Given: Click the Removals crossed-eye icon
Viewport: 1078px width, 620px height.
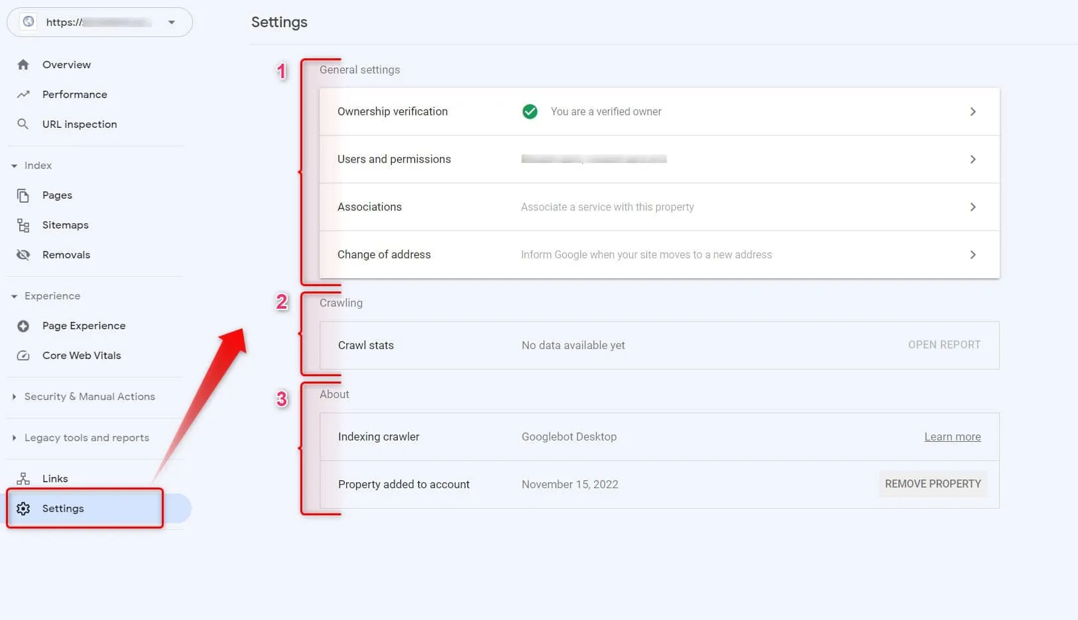Looking at the screenshot, I should point(23,255).
